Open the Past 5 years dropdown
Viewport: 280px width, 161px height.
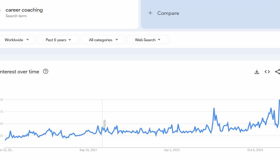coord(58,40)
